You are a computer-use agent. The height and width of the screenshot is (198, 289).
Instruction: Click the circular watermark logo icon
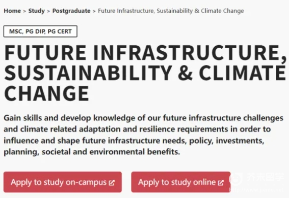[x=236, y=179]
